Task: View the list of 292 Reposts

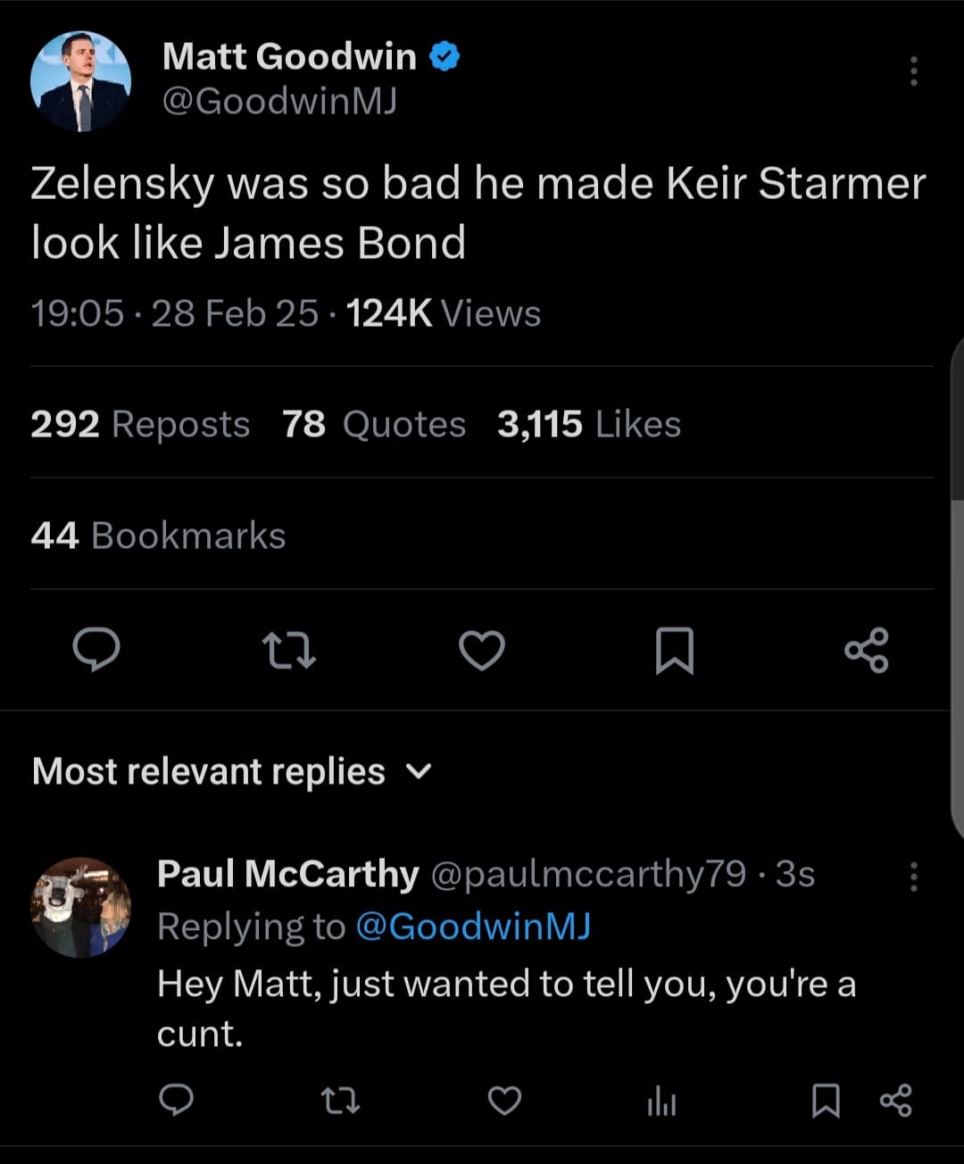Action: (140, 424)
